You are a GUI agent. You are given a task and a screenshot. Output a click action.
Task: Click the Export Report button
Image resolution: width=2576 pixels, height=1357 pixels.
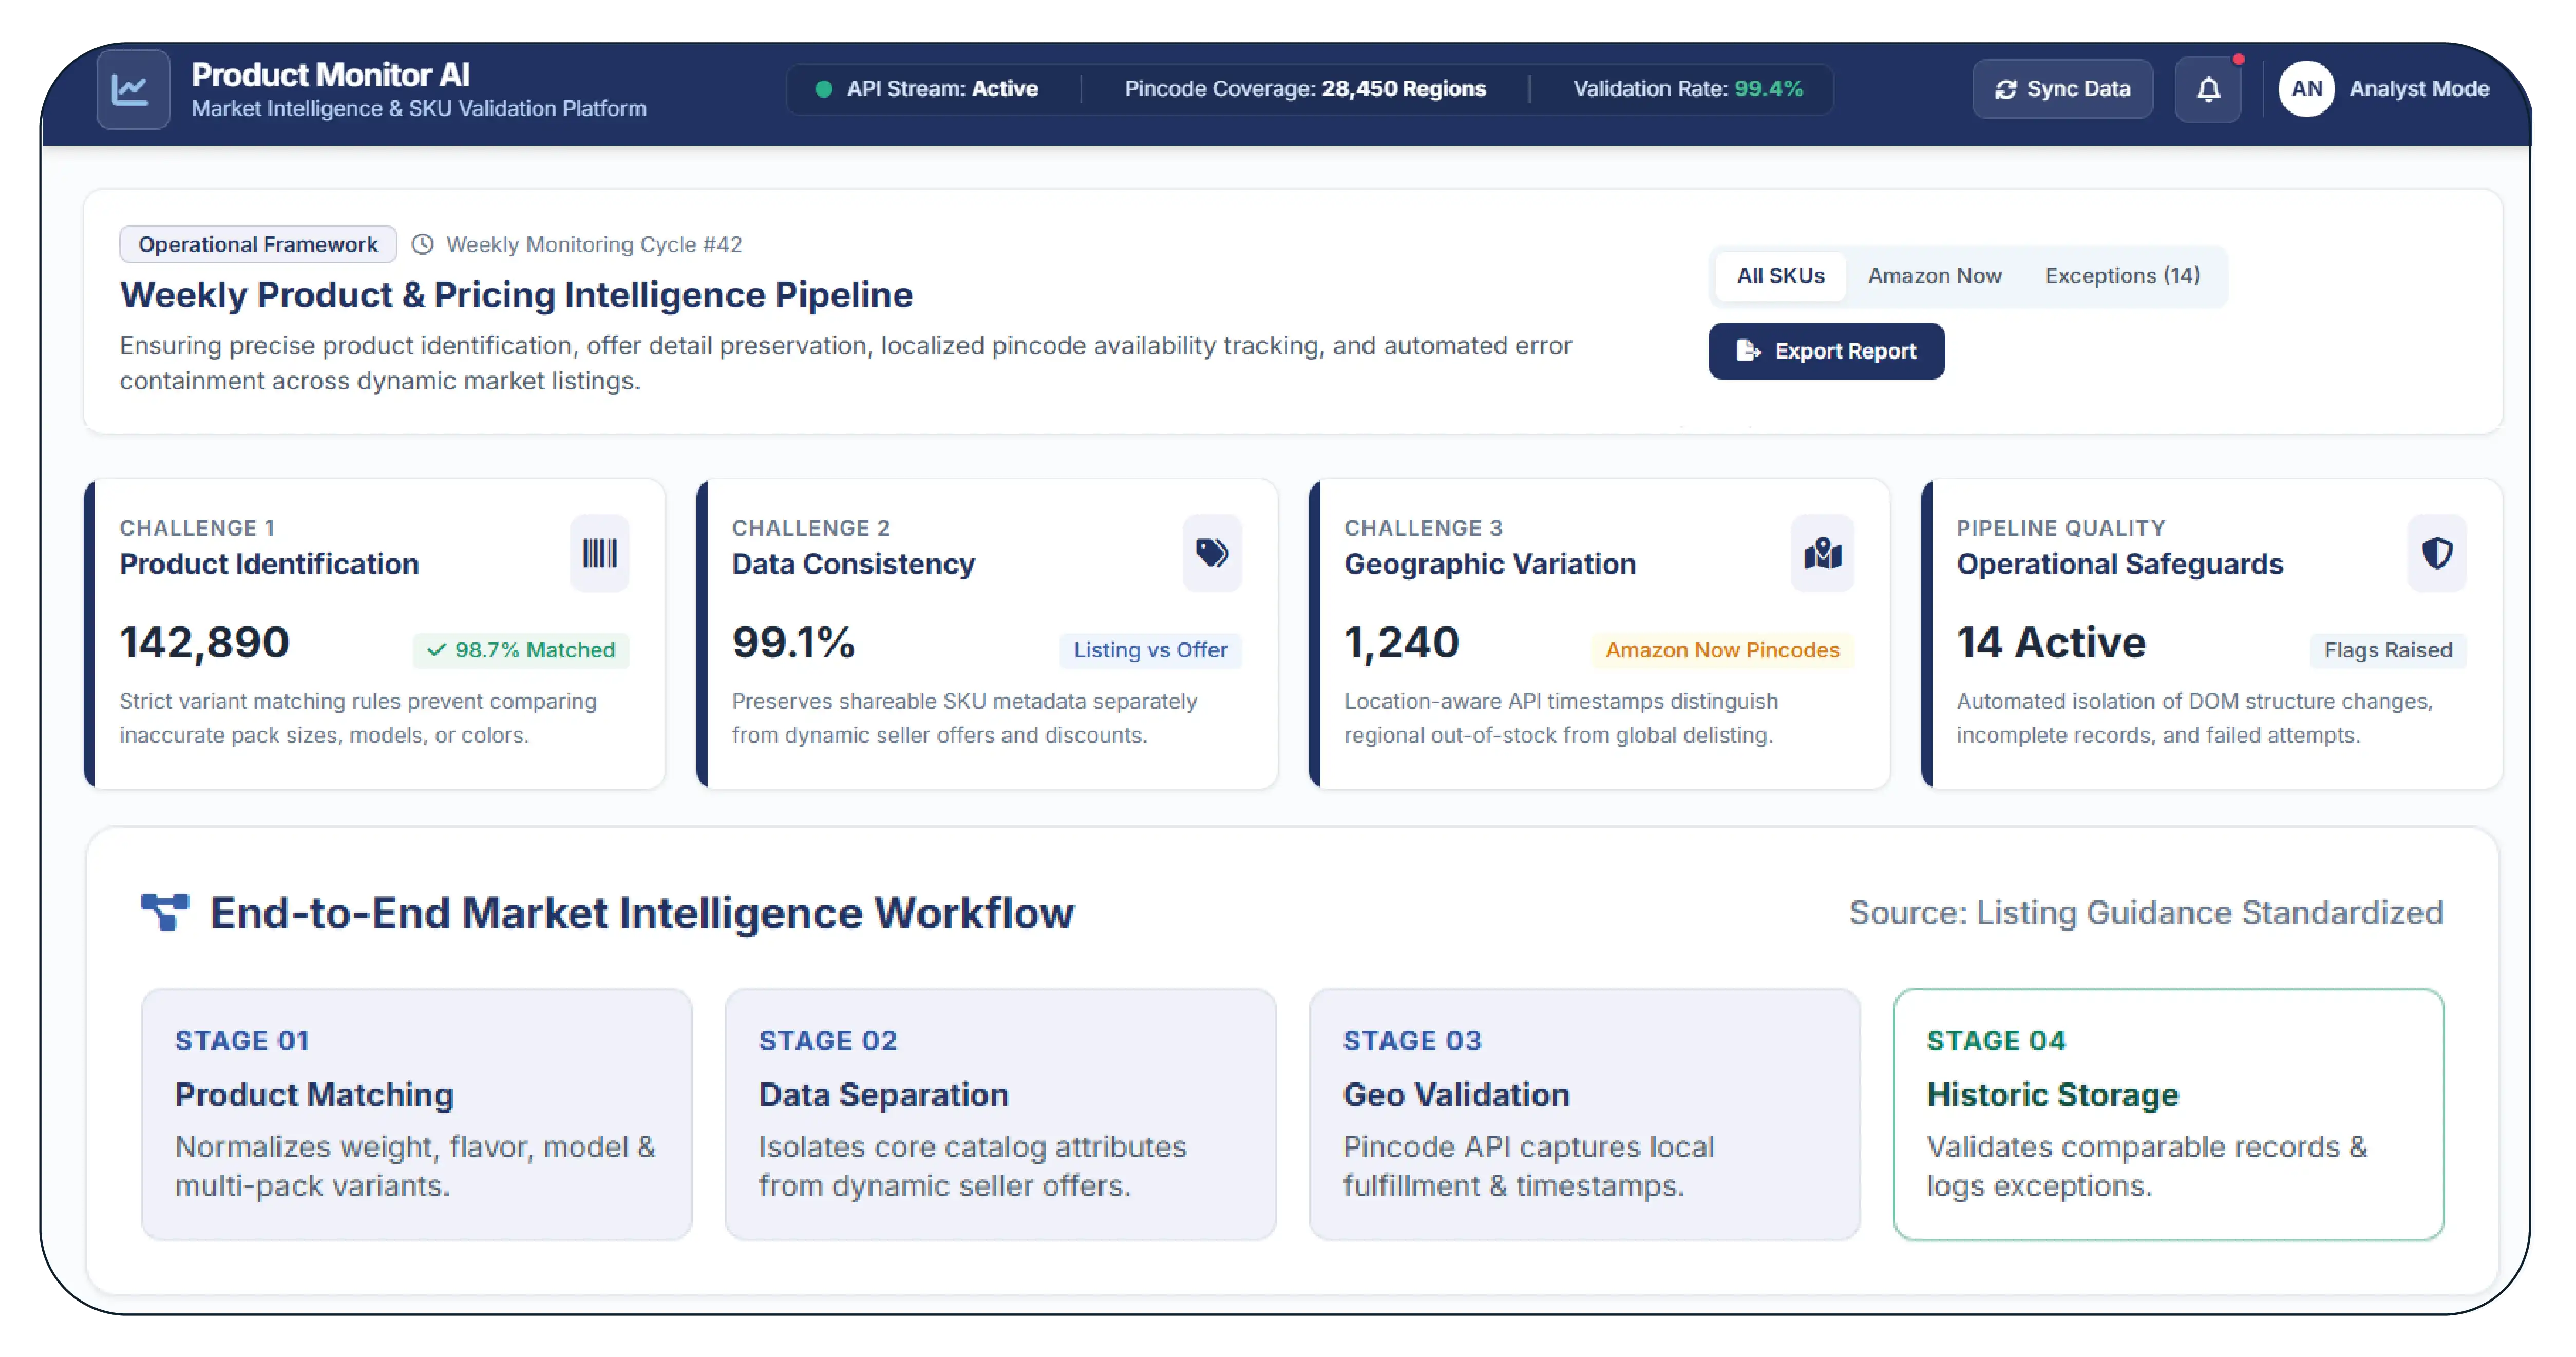coord(1826,351)
